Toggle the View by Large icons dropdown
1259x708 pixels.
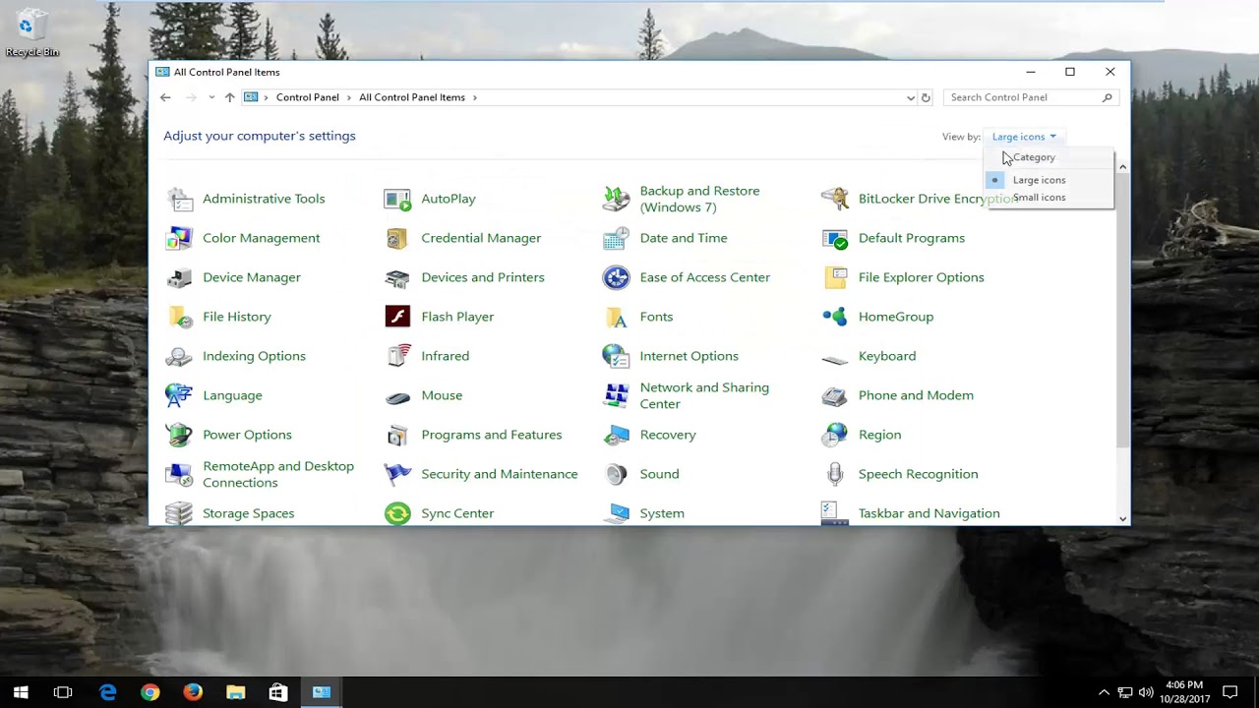[x=1024, y=137]
